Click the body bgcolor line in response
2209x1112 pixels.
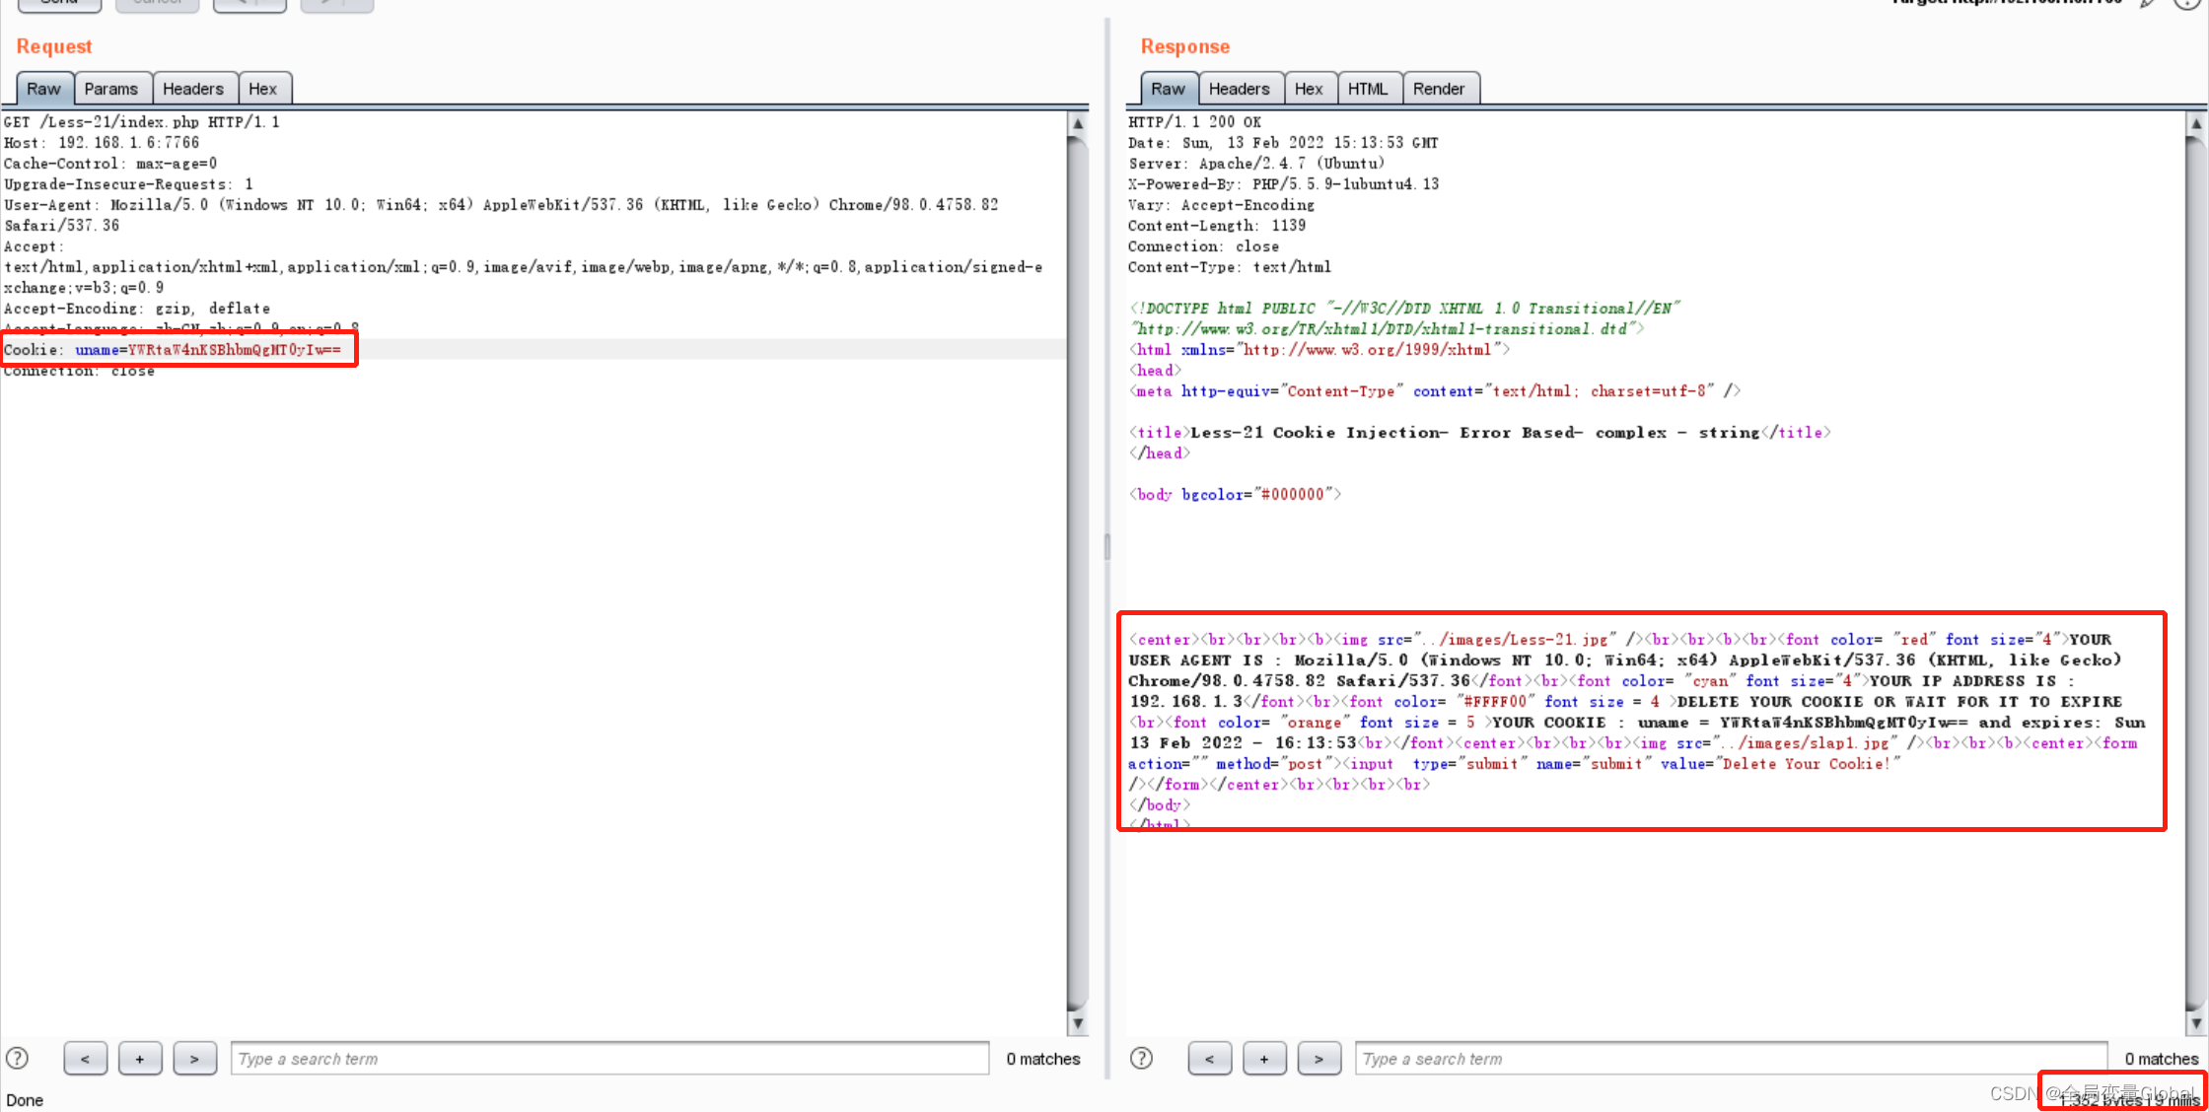1235,495
